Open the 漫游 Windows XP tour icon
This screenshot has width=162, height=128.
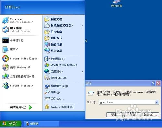(6, 67)
